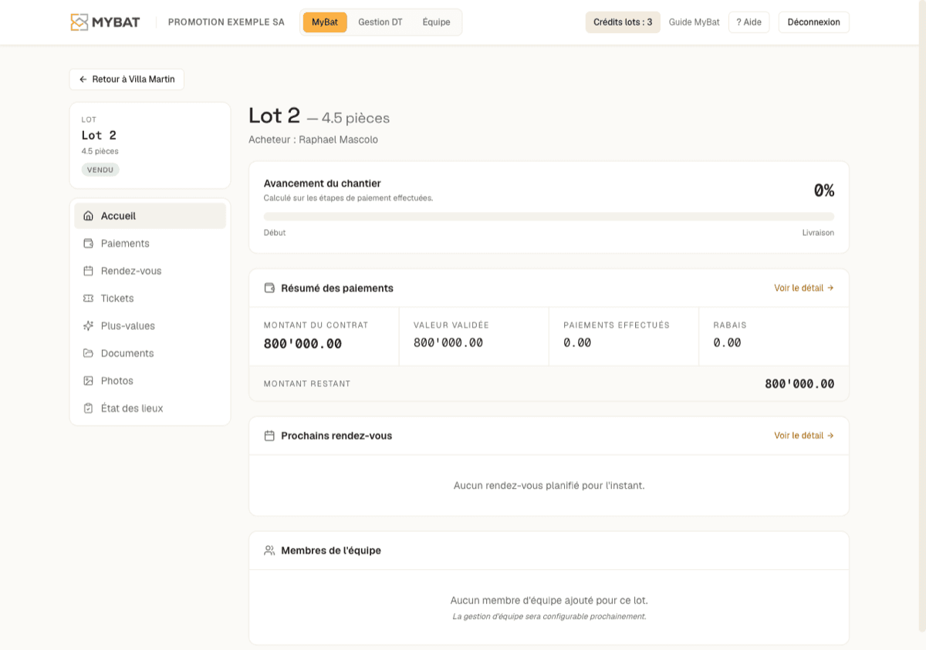The width and height of the screenshot is (926, 650).
Task: Click the Montant du contrat value 800'000.00
Action: (x=302, y=344)
